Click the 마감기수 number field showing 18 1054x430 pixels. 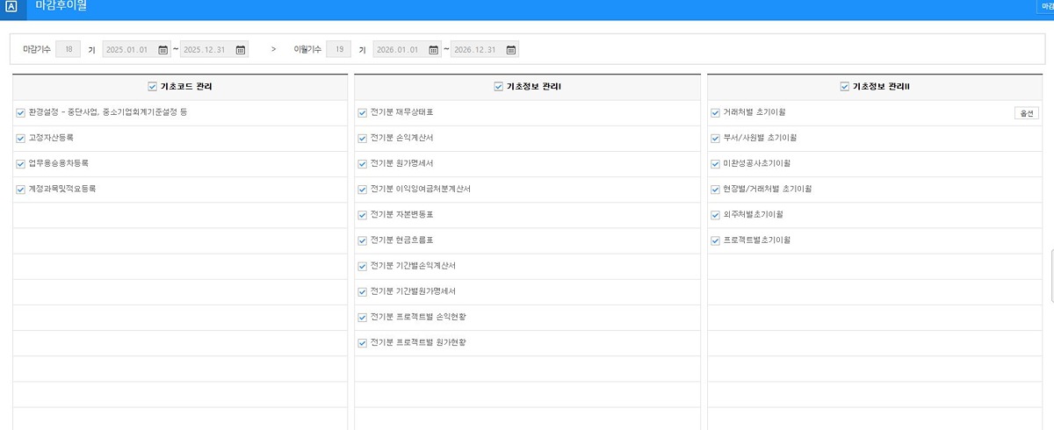point(69,50)
